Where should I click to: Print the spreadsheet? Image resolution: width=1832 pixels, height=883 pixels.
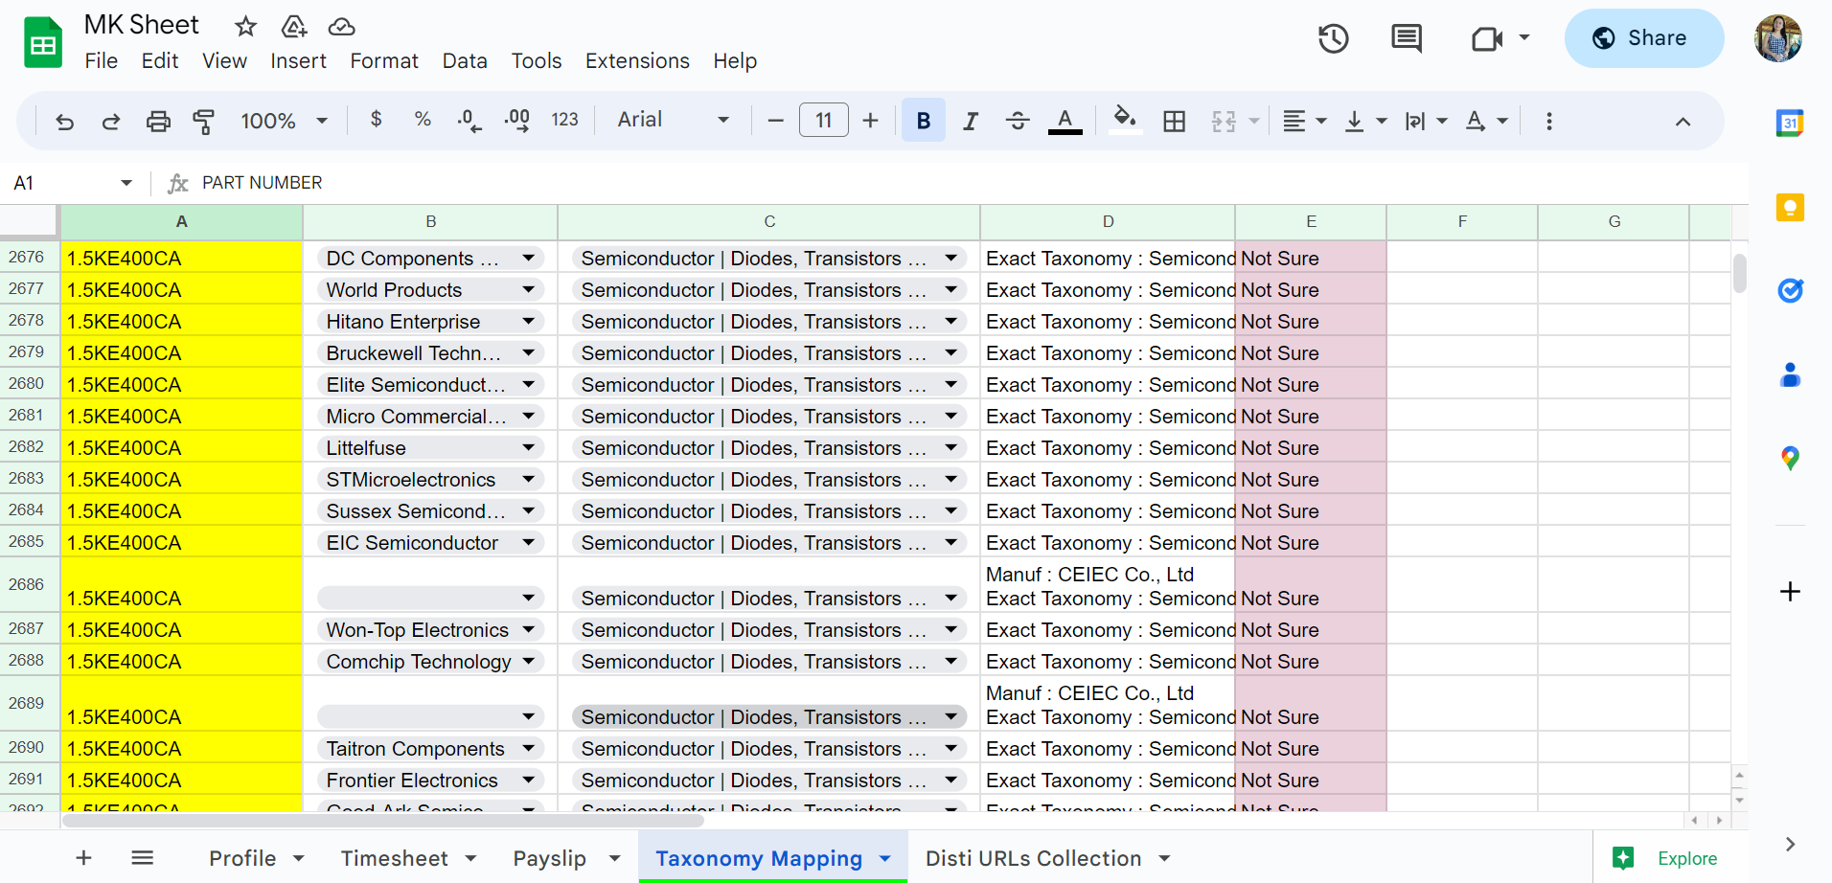point(158,122)
